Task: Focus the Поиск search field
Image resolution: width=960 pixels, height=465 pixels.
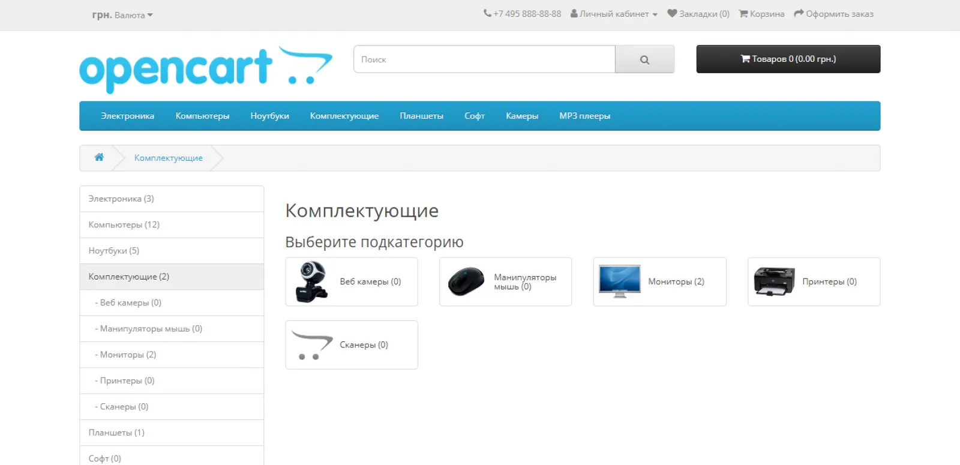Action: click(x=484, y=59)
